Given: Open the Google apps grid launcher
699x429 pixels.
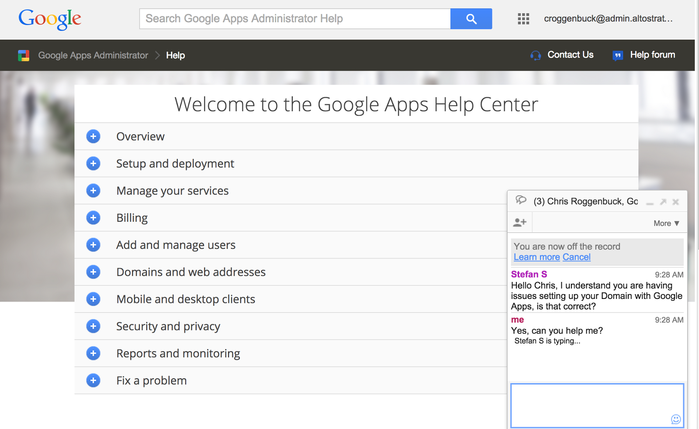Looking at the screenshot, I should coord(523,19).
